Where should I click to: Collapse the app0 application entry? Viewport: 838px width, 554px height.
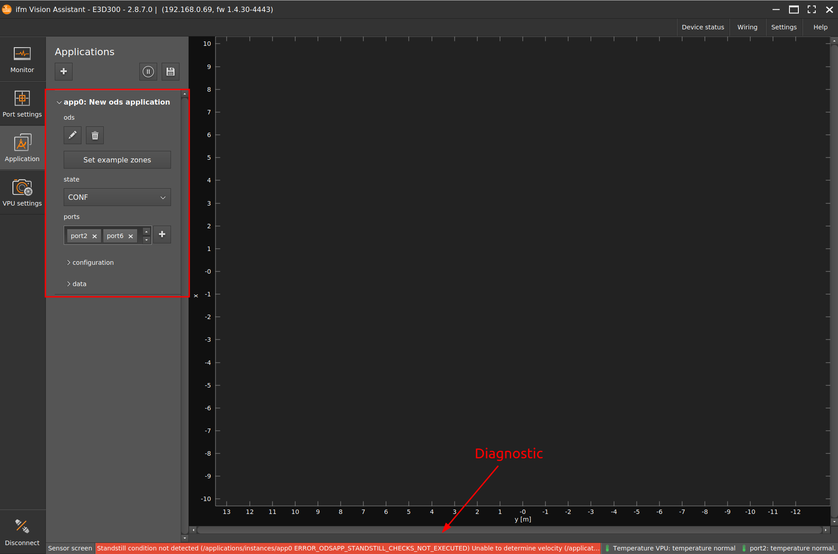click(x=59, y=102)
